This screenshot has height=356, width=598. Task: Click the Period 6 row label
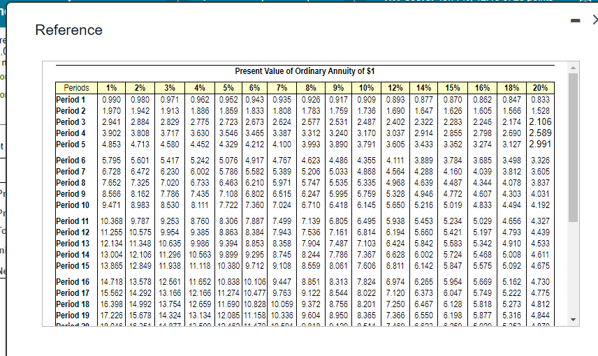(x=71, y=160)
